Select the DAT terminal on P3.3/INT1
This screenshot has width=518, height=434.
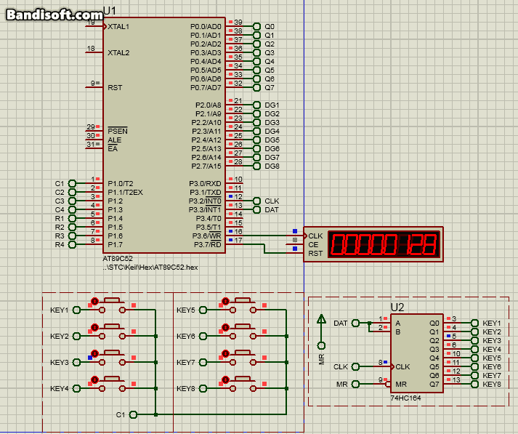[x=256, y=210]
